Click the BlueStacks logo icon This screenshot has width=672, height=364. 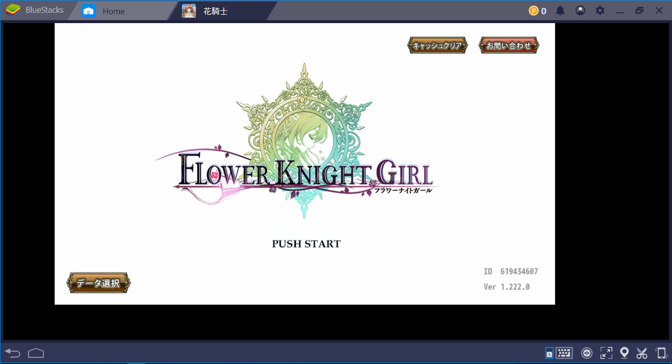[13, 10]
